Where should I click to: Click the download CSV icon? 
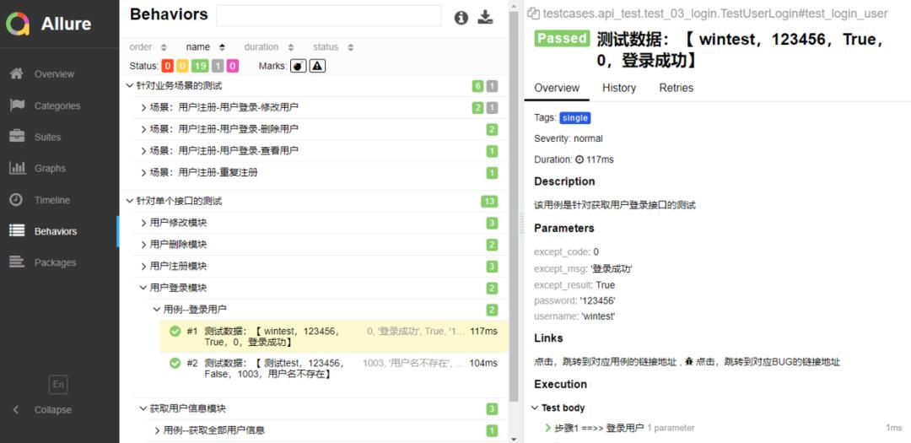[x=485, y=18]
